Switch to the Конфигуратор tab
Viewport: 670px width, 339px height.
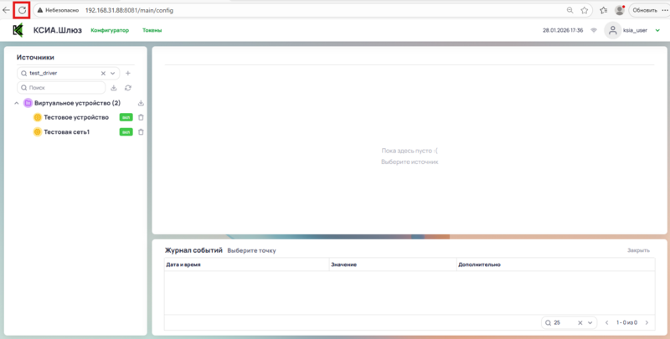(110, 30)
